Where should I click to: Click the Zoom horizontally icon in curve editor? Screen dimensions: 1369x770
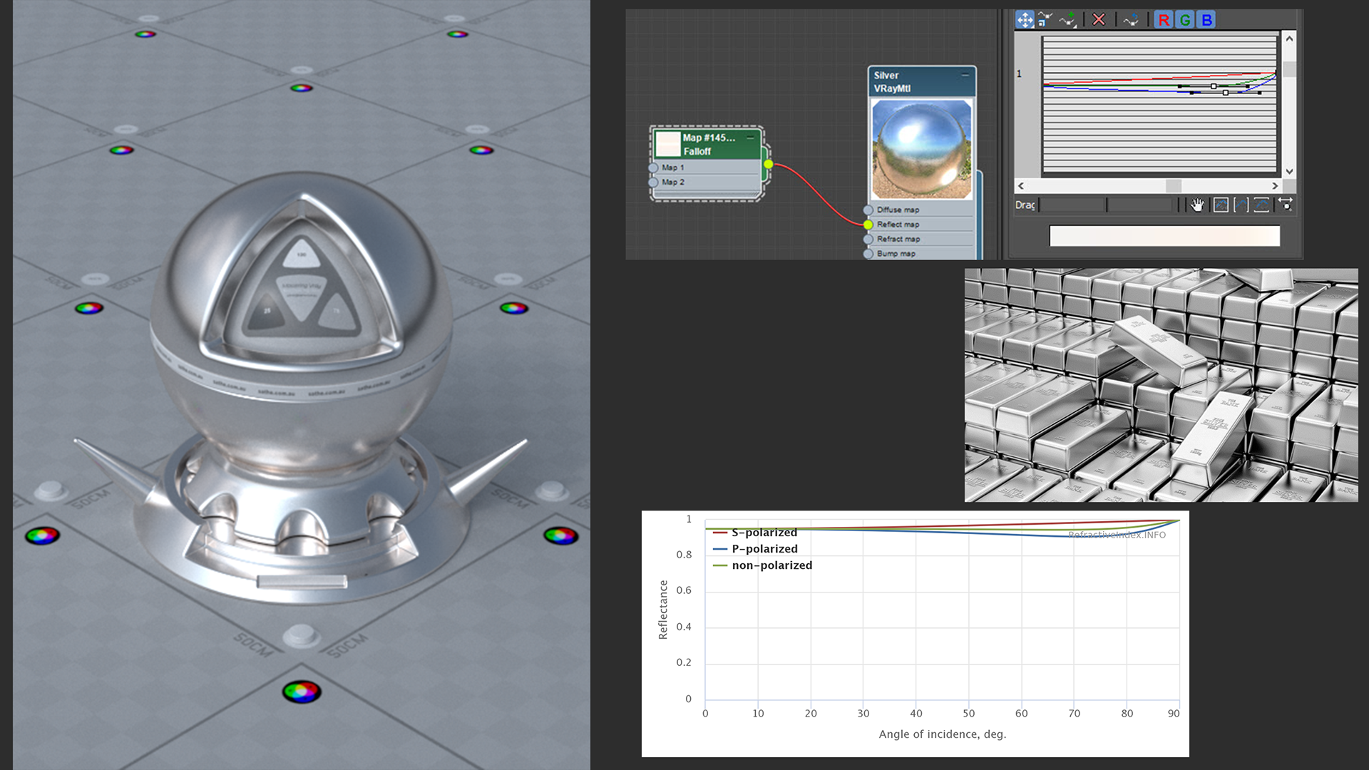(1285, 205)
